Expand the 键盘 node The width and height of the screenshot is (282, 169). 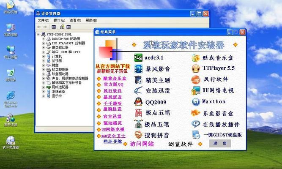coord(43,65)
